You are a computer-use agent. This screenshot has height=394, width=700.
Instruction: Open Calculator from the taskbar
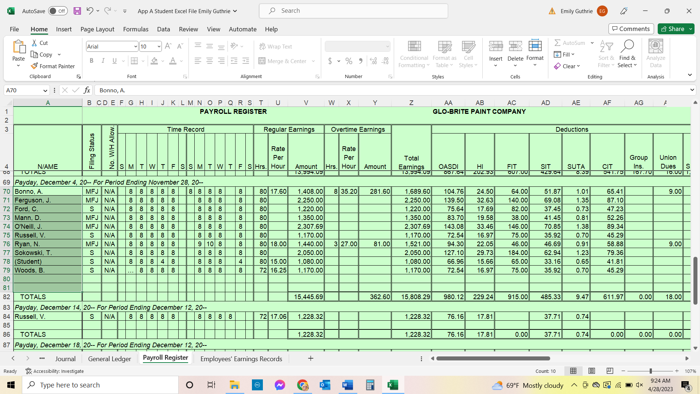[370, 385]
